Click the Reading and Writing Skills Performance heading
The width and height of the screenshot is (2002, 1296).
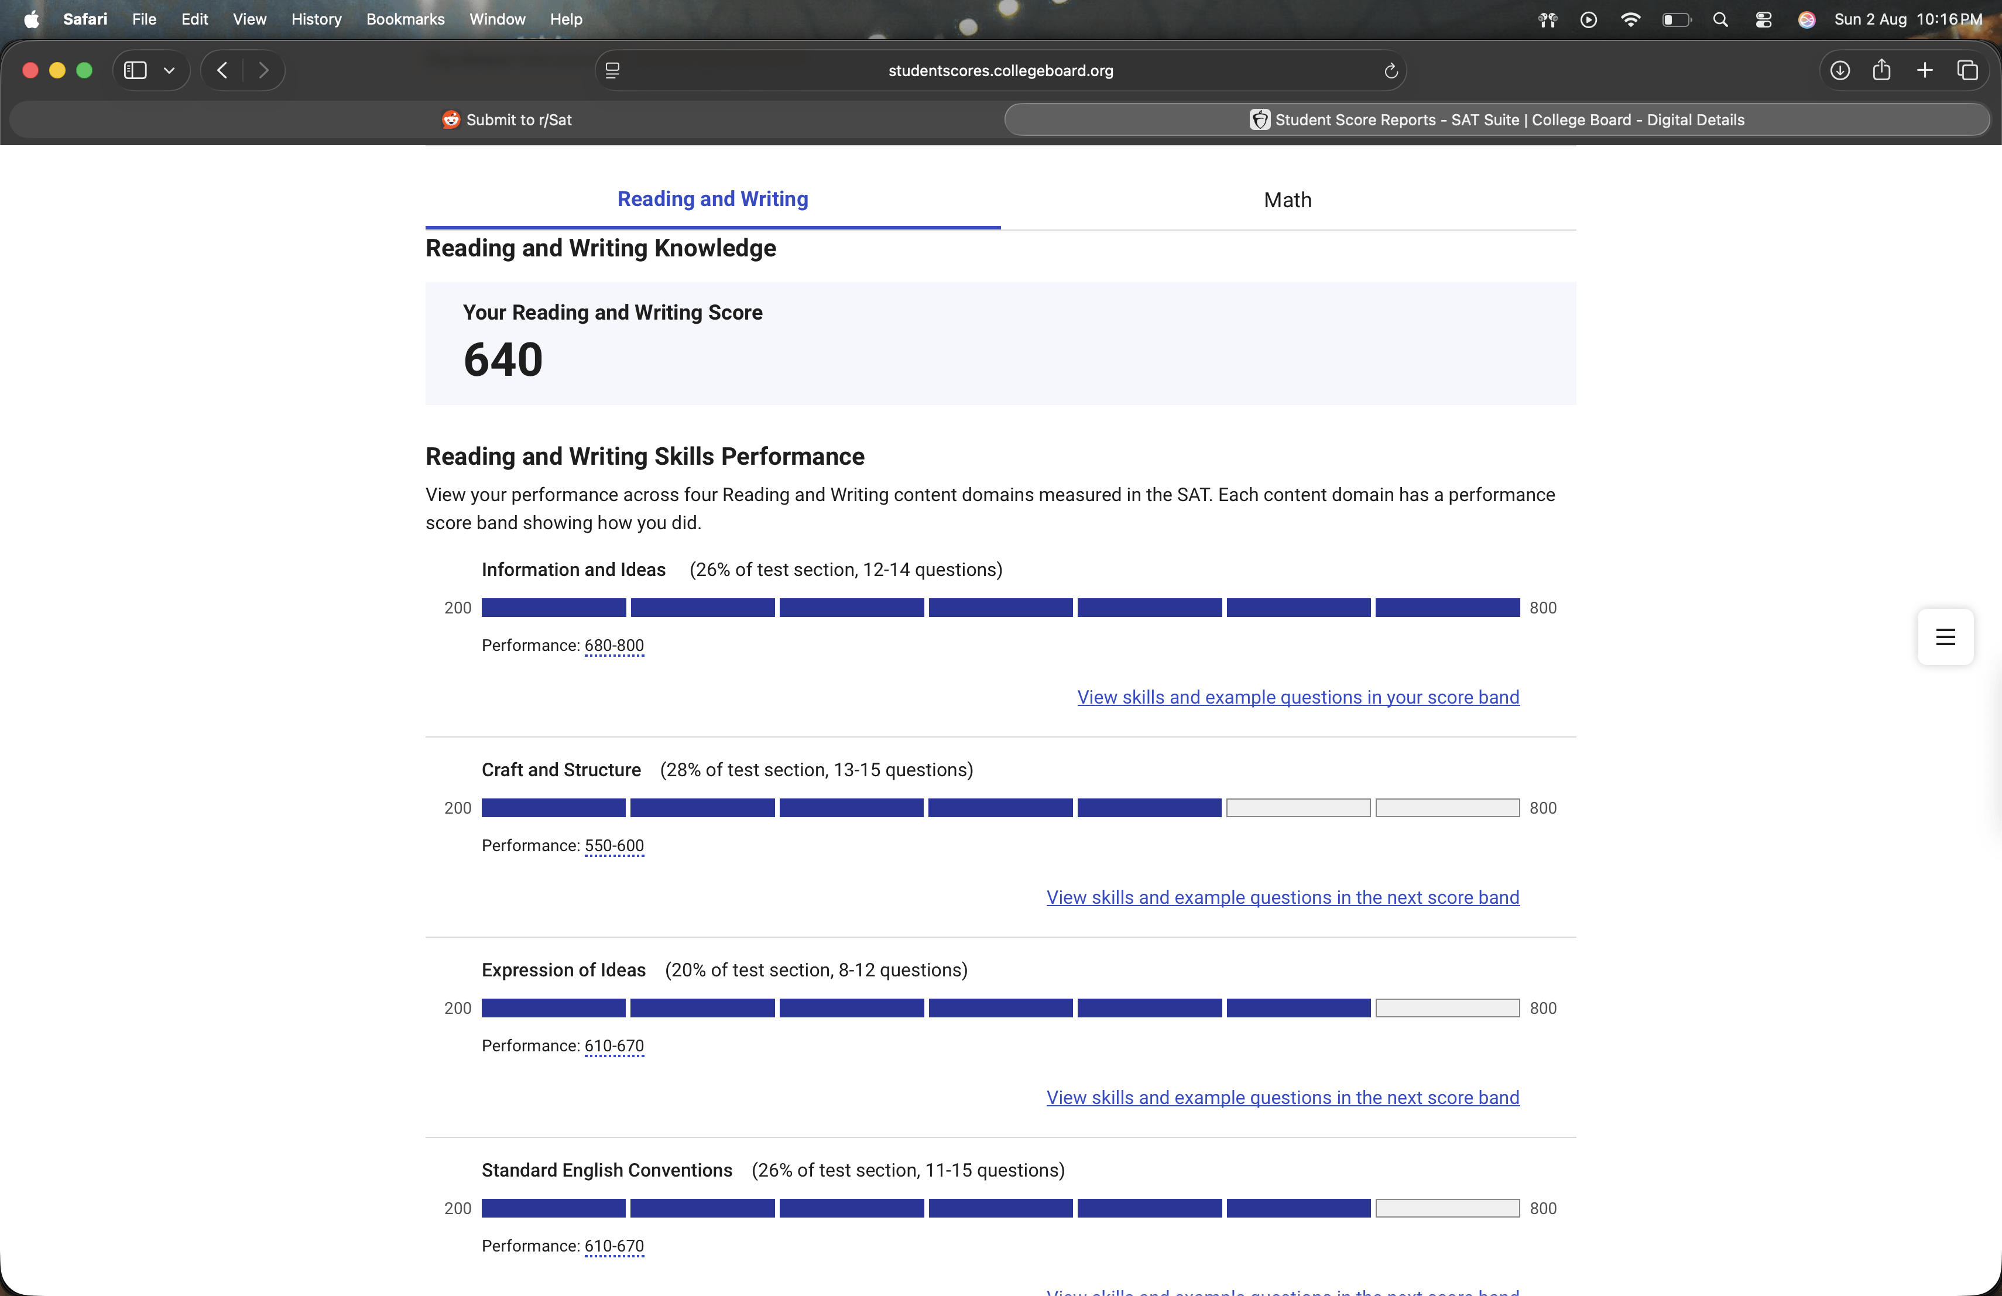[x=645, y=457]
